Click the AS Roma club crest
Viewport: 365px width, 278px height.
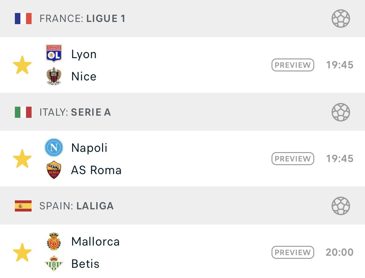coord(54,170)
